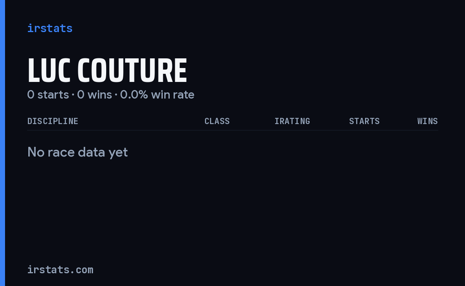
Task: Sort by the WINS column header
Action: [x=427, y=121]
